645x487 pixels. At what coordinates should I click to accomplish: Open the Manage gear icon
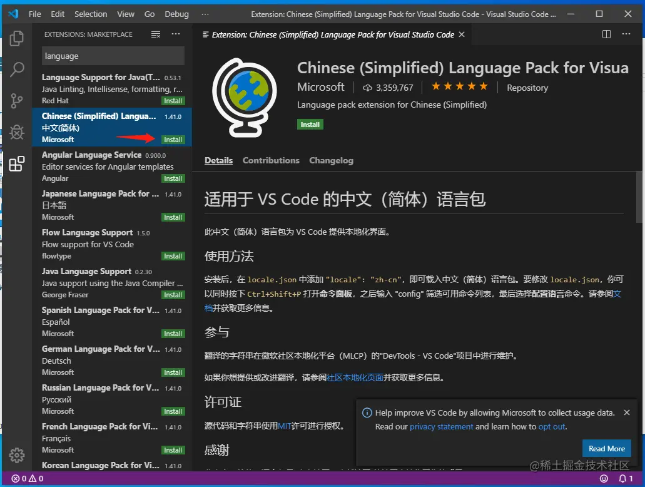tap(17, 455)
